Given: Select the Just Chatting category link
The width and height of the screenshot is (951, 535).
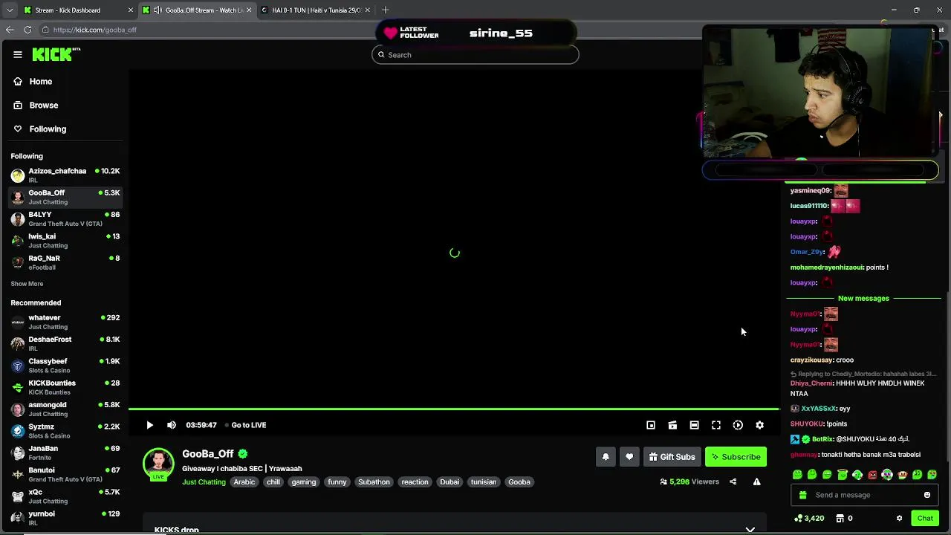Looking at the screenshot, I should click(x=204, y=482).
